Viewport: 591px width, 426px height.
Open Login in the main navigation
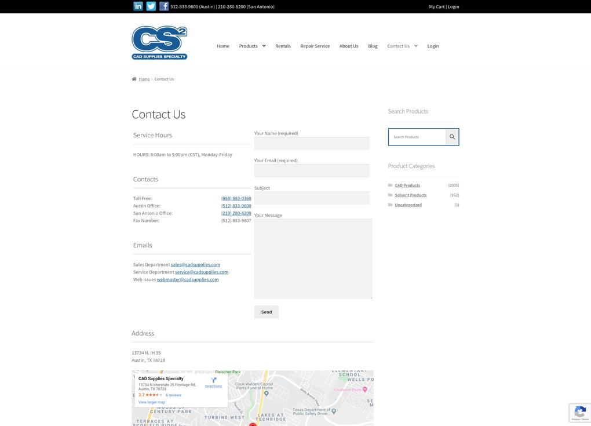coord(433,46)
